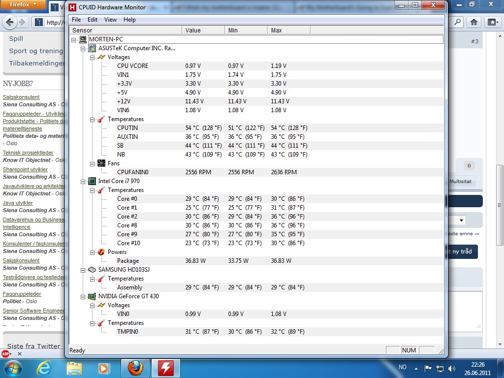The height and width of the screenshot is (378, 504).
Task: Click the network tray icon
Action: (x=440, y=368)
